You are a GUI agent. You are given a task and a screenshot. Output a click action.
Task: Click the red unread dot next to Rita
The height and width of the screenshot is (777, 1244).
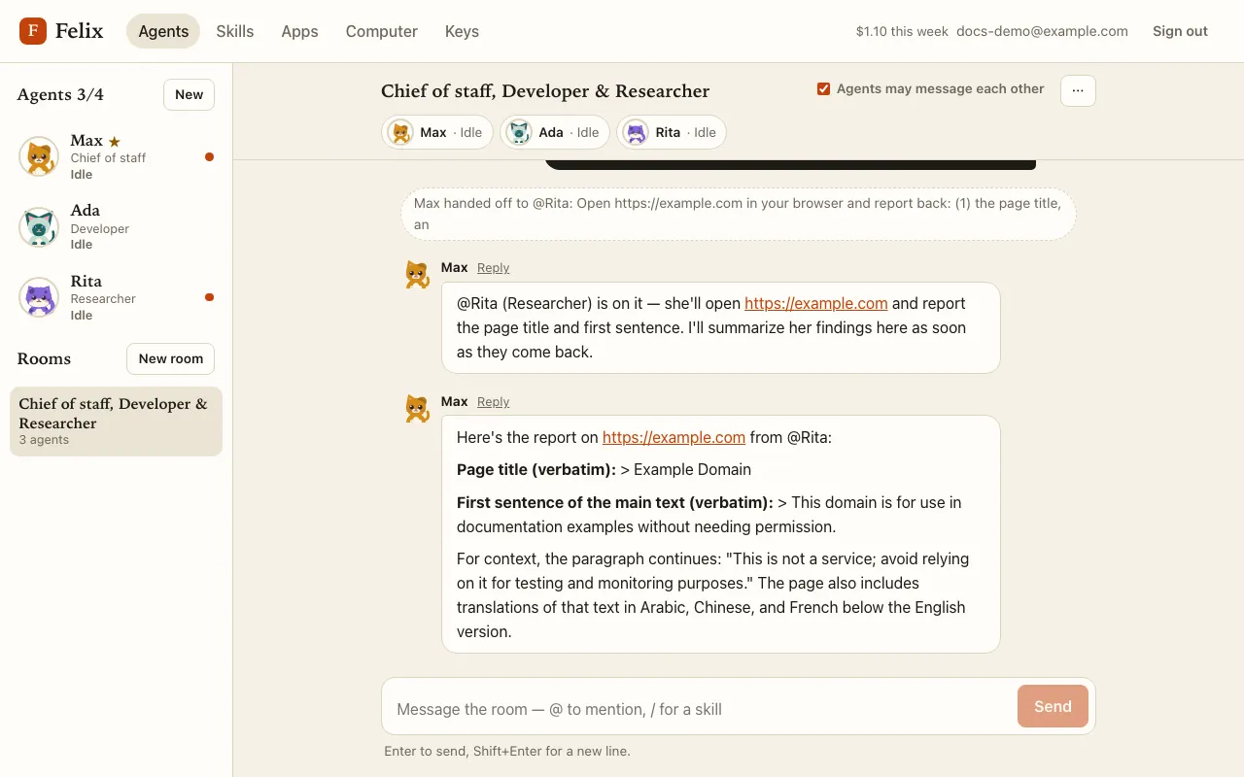click(209, 297)
